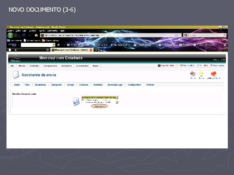Click the upload method list scrollbar up arrow
The image size is (234, 175).
click(x=117, y=97)
